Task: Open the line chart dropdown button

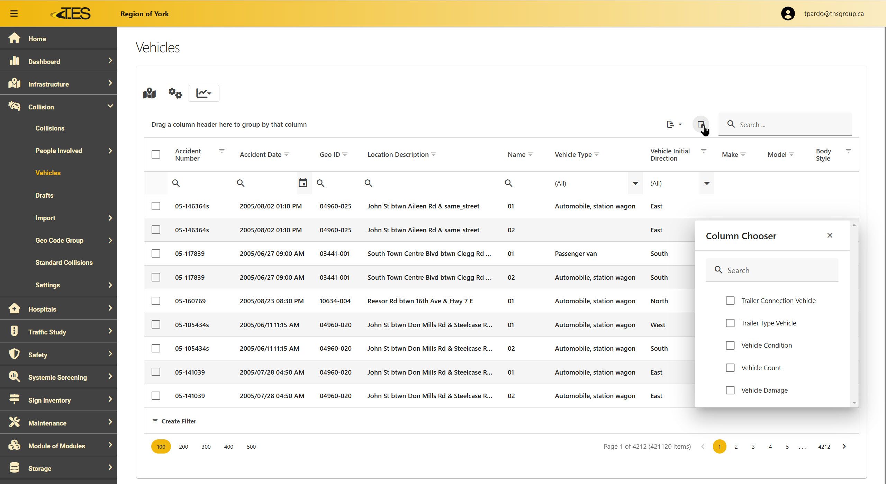Action: click(204, 93)
